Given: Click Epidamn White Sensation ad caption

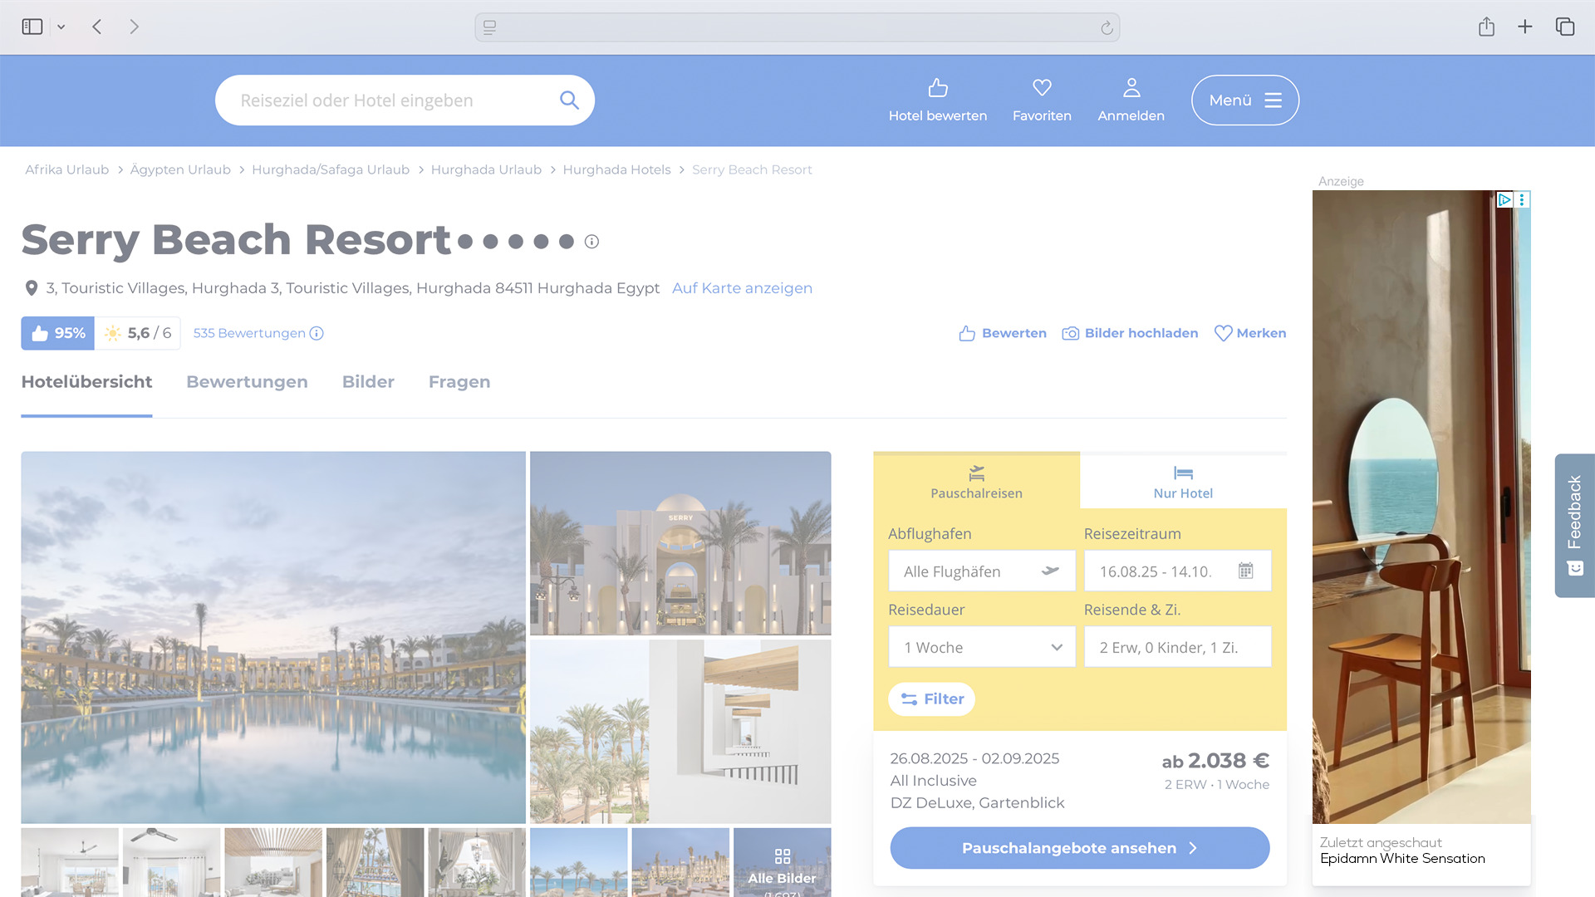Looking at the screenshot, I should click(x=1402, y=859).
